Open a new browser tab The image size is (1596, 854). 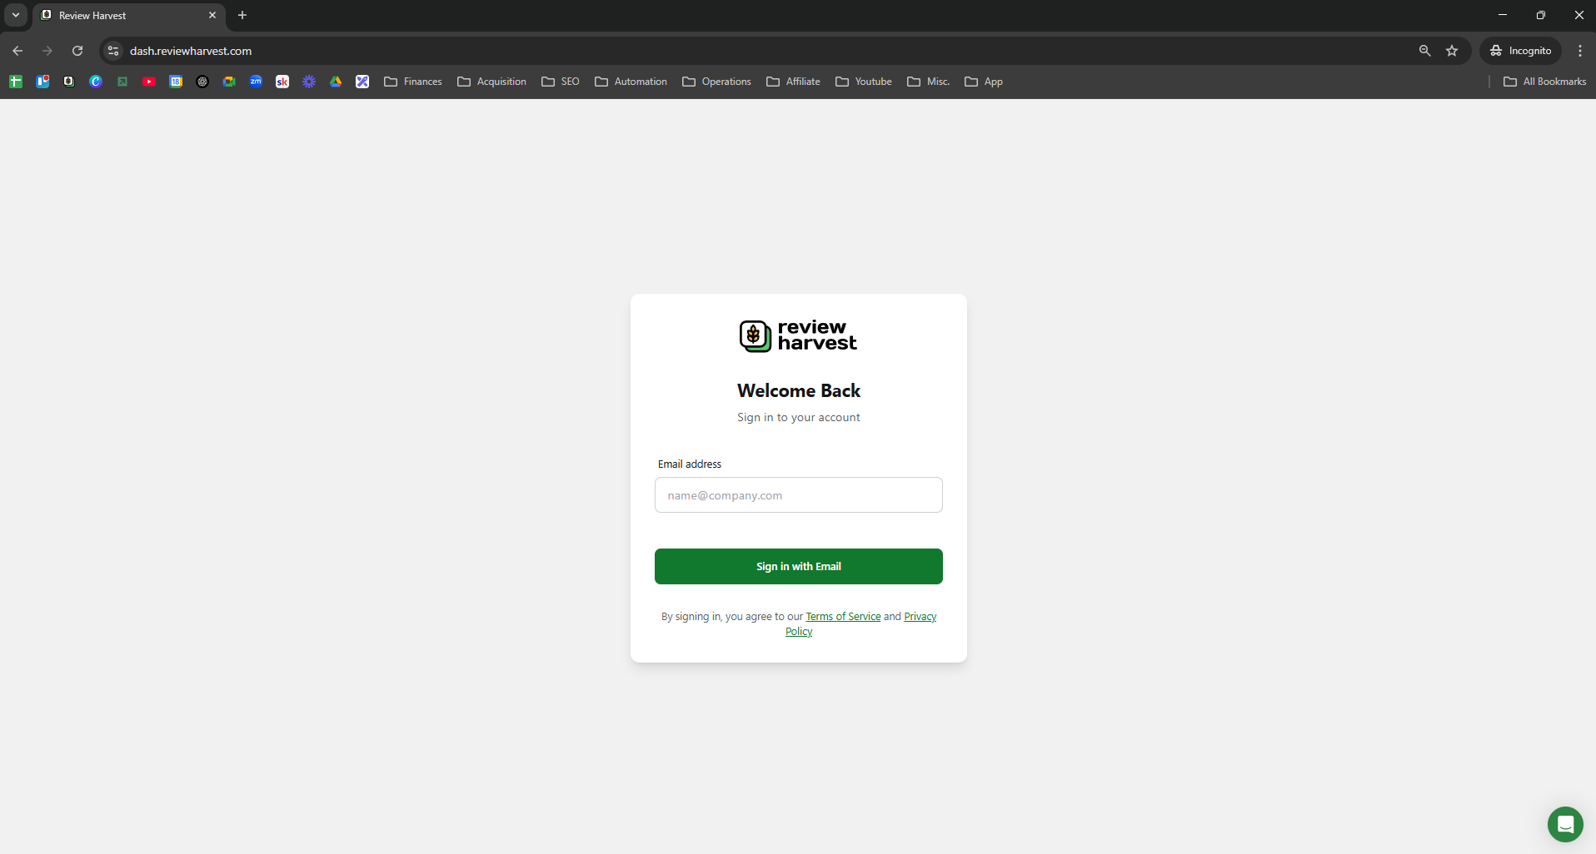tap(242, 15)
